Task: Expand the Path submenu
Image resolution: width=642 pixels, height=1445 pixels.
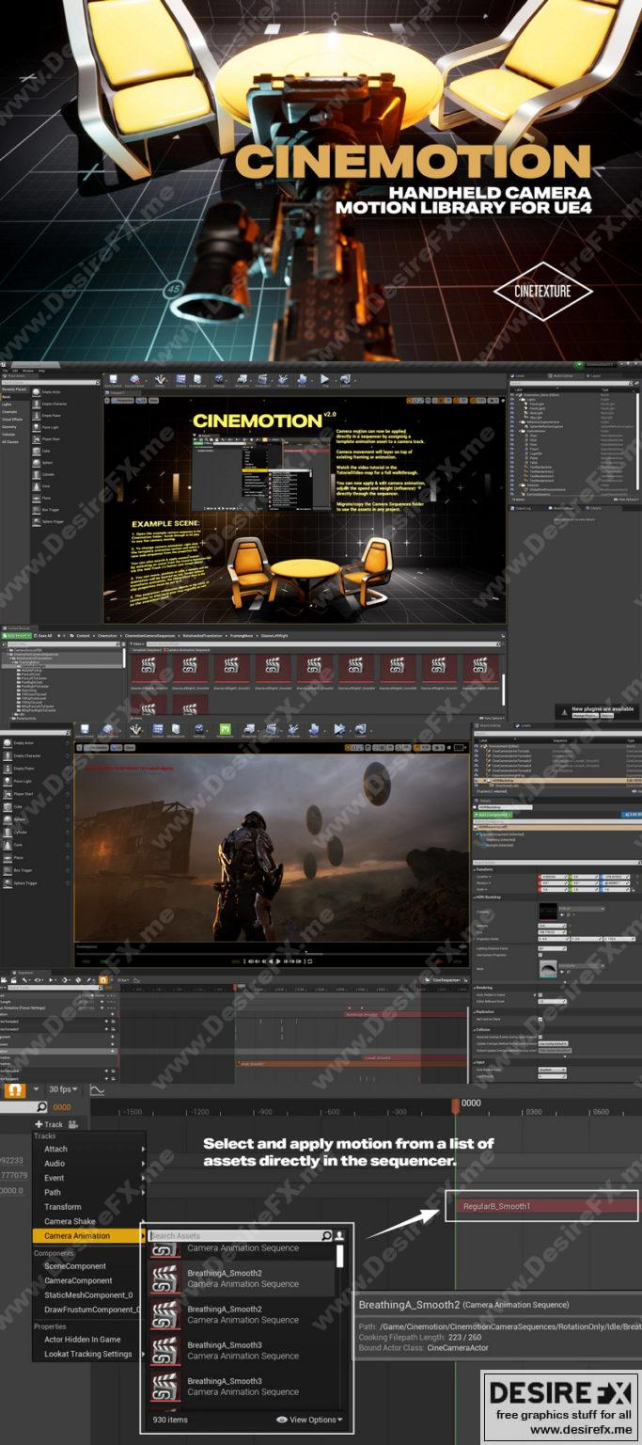Action: tap(90, 1192)
